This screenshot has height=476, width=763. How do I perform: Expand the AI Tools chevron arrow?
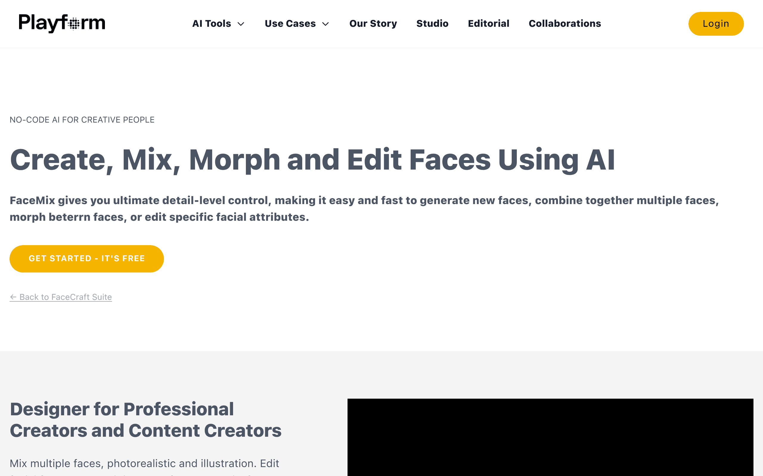241,24
